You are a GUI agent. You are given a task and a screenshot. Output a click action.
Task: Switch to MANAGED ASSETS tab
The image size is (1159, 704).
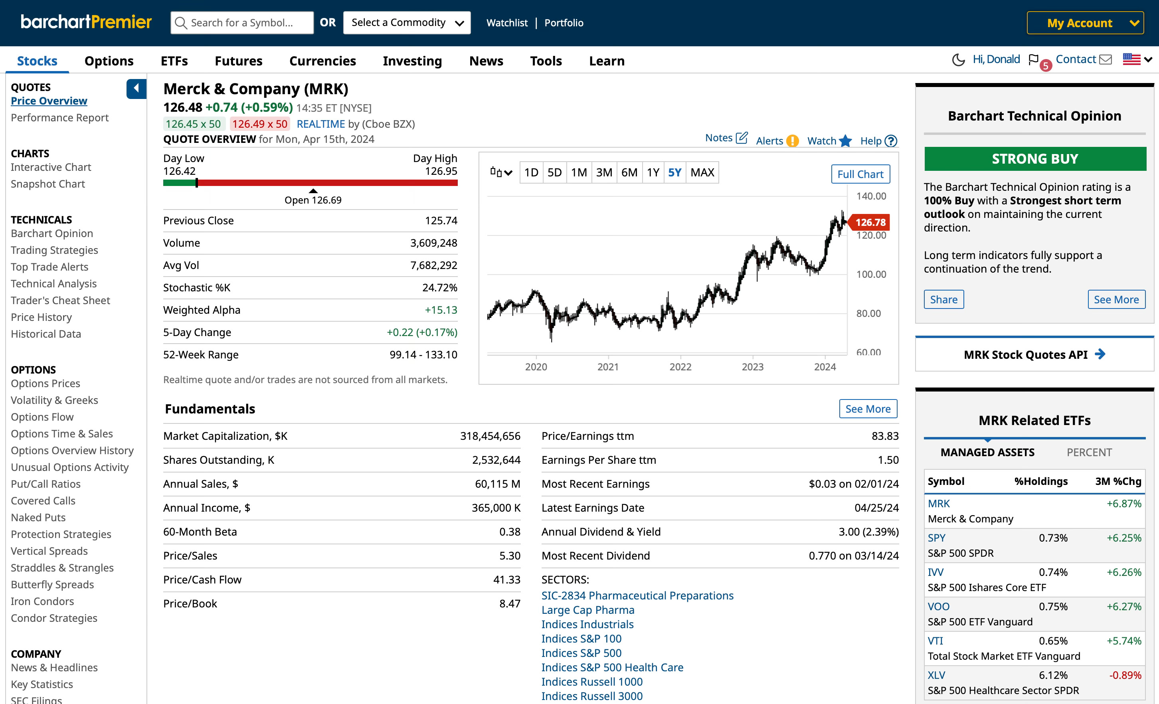[x=987, y=452]
